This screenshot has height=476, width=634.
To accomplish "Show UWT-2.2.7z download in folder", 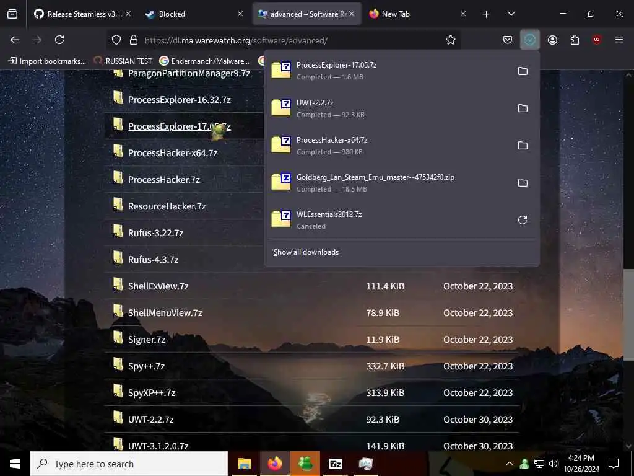I will [523, 108].
